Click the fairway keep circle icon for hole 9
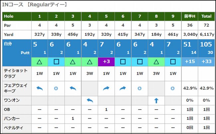The height and width of the screenshot is (134, 216). [173, 88]
